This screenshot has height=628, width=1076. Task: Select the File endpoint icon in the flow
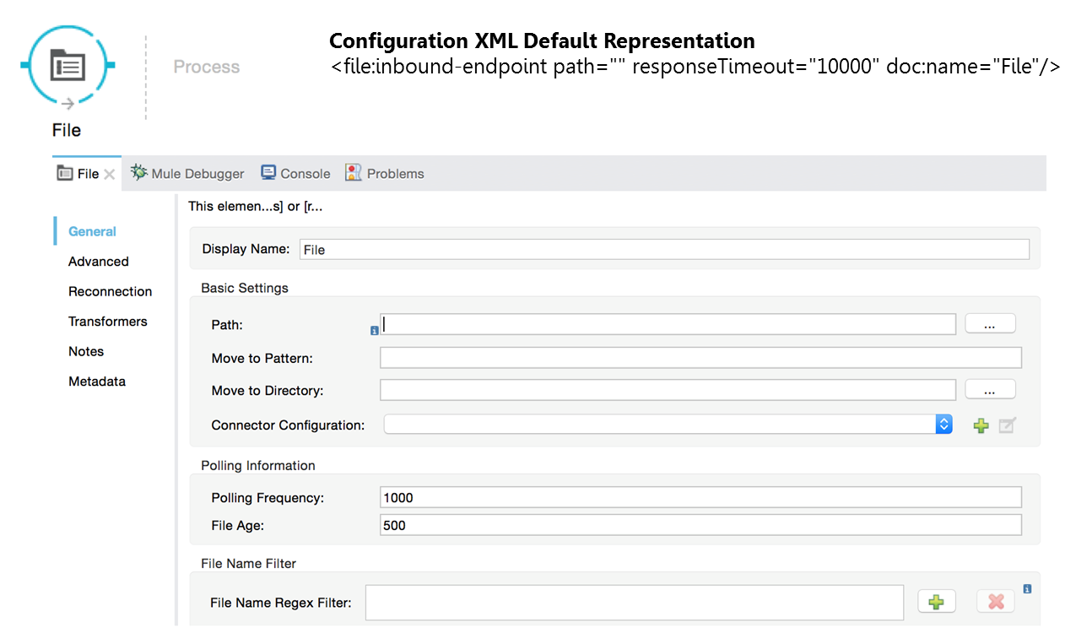(x=68, y=65)
